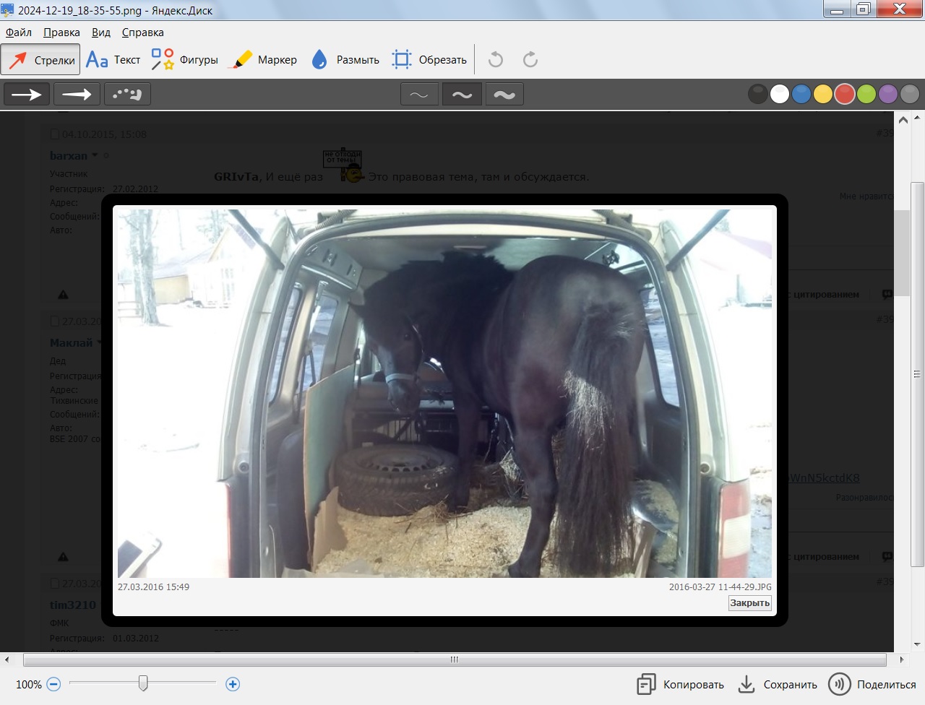Zoom out with the minus button
Image resolution: width=925 pixels, height=705 pixels.
point(53,684)
